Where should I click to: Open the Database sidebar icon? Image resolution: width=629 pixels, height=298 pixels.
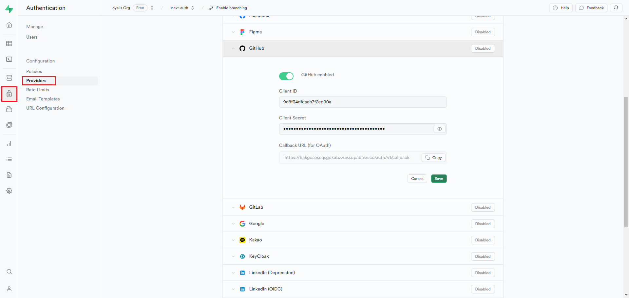pyautogui.click(x=9, y=78)
